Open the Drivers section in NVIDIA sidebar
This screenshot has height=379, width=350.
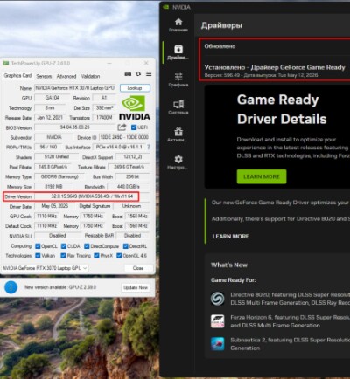(178, 52)
